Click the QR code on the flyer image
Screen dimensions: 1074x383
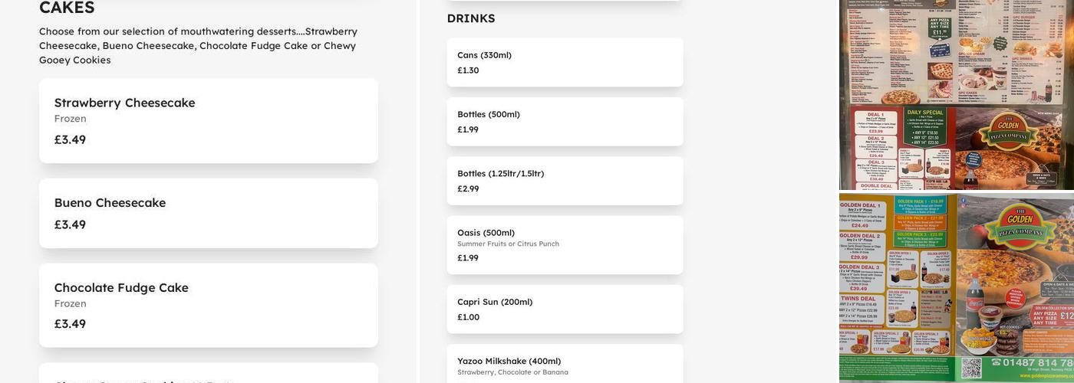pos(970,368)
